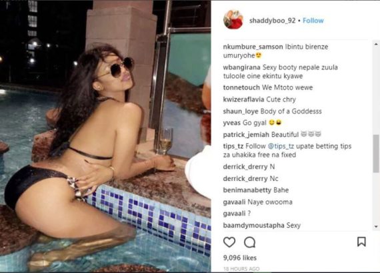
Task: Go to patrick_jemiah commenter profile
Action: 246,135
